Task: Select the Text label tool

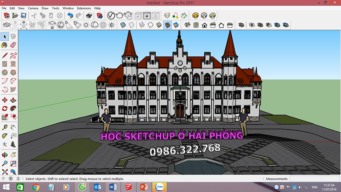Action: point(13,136)
